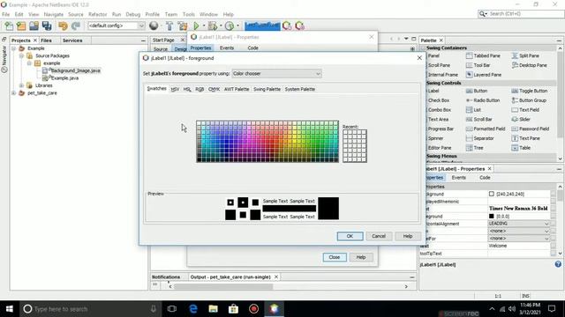Image resolution: width=565 pixels, height=317 pixels.
Task: Click Cancel in foreground dialog
Action: pos(379,236)
